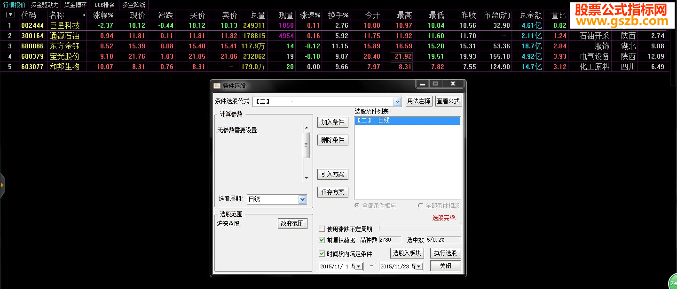Select stock 巨星科技 row name
Screen dimensions: 677x289
[x=64, y=25]
